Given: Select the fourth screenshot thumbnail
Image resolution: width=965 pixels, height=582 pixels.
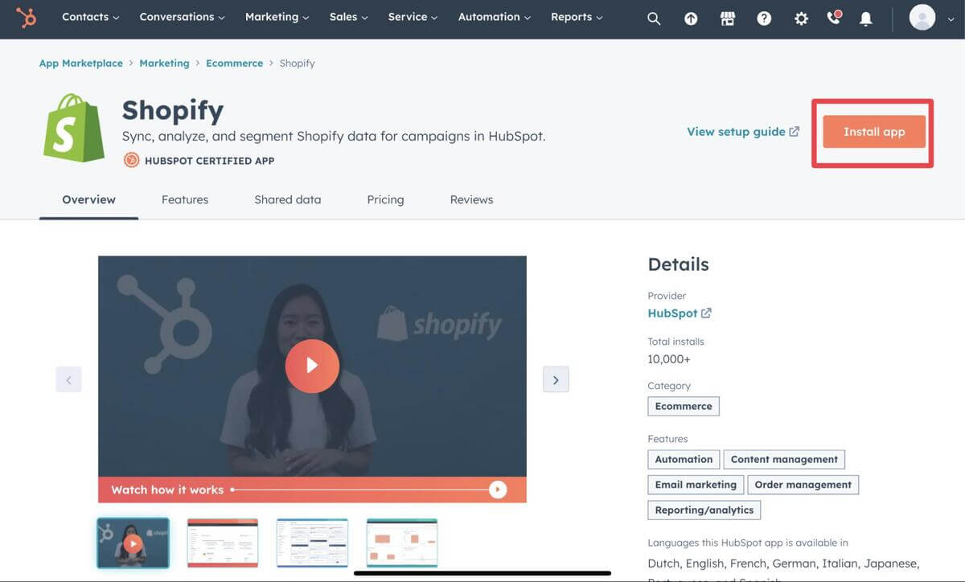Looking at the screenshot, I should tap(402, 543).
